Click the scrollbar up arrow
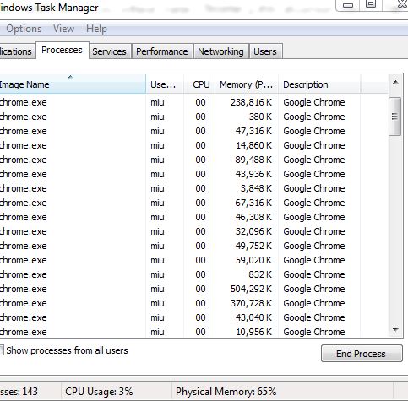The width and height of the screenshot is (408, 401). [395, 82]
